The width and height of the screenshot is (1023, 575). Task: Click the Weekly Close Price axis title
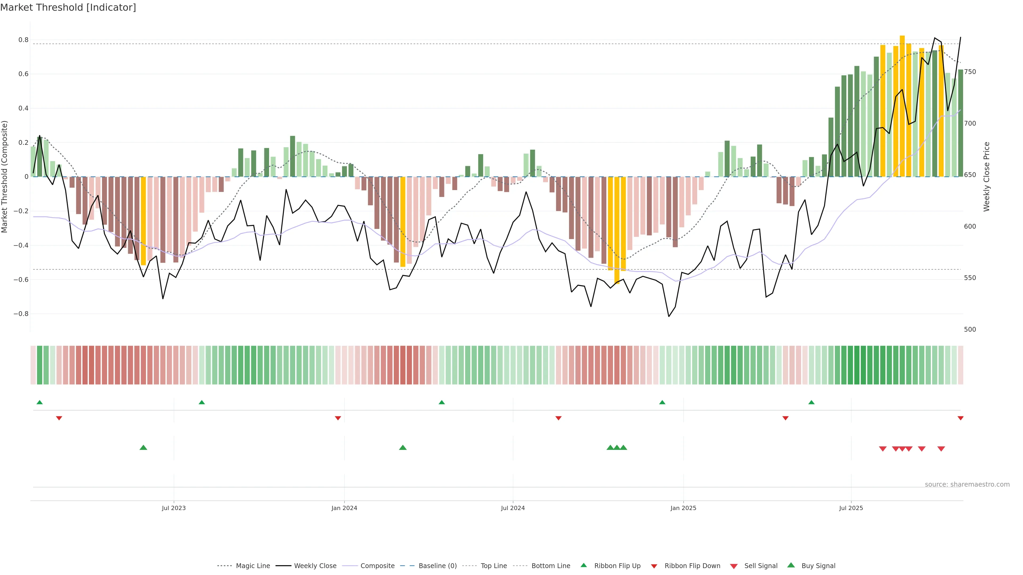987,176
